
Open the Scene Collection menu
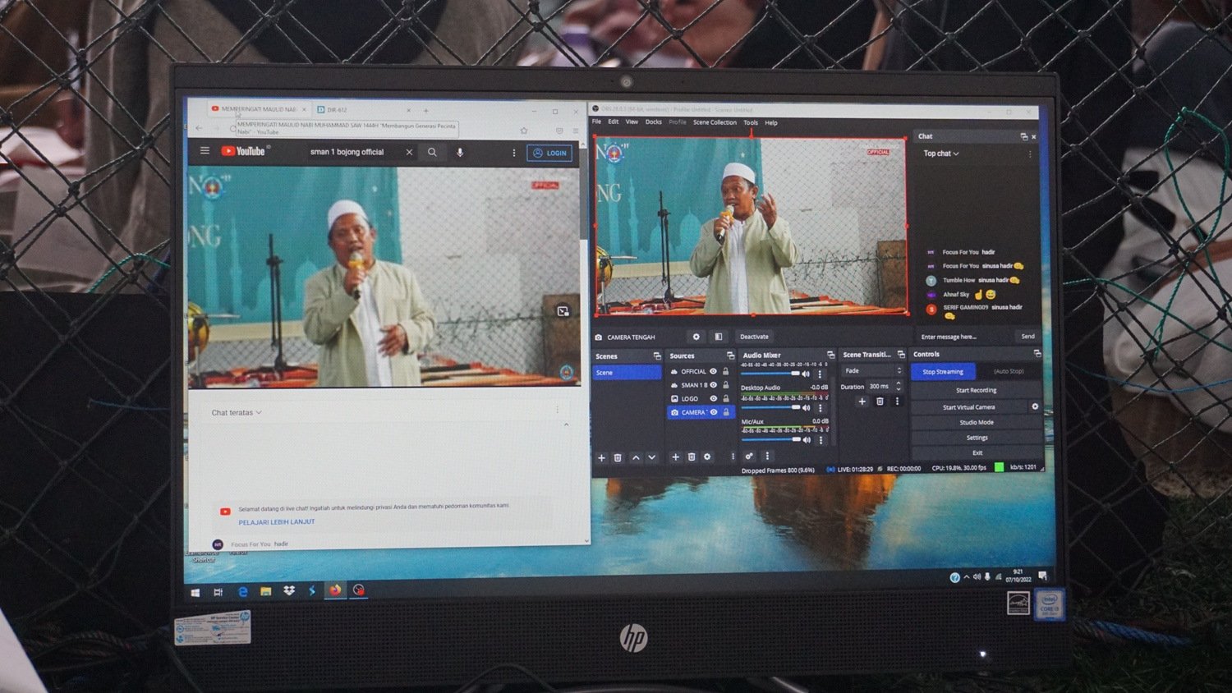[x=715, y=122]
